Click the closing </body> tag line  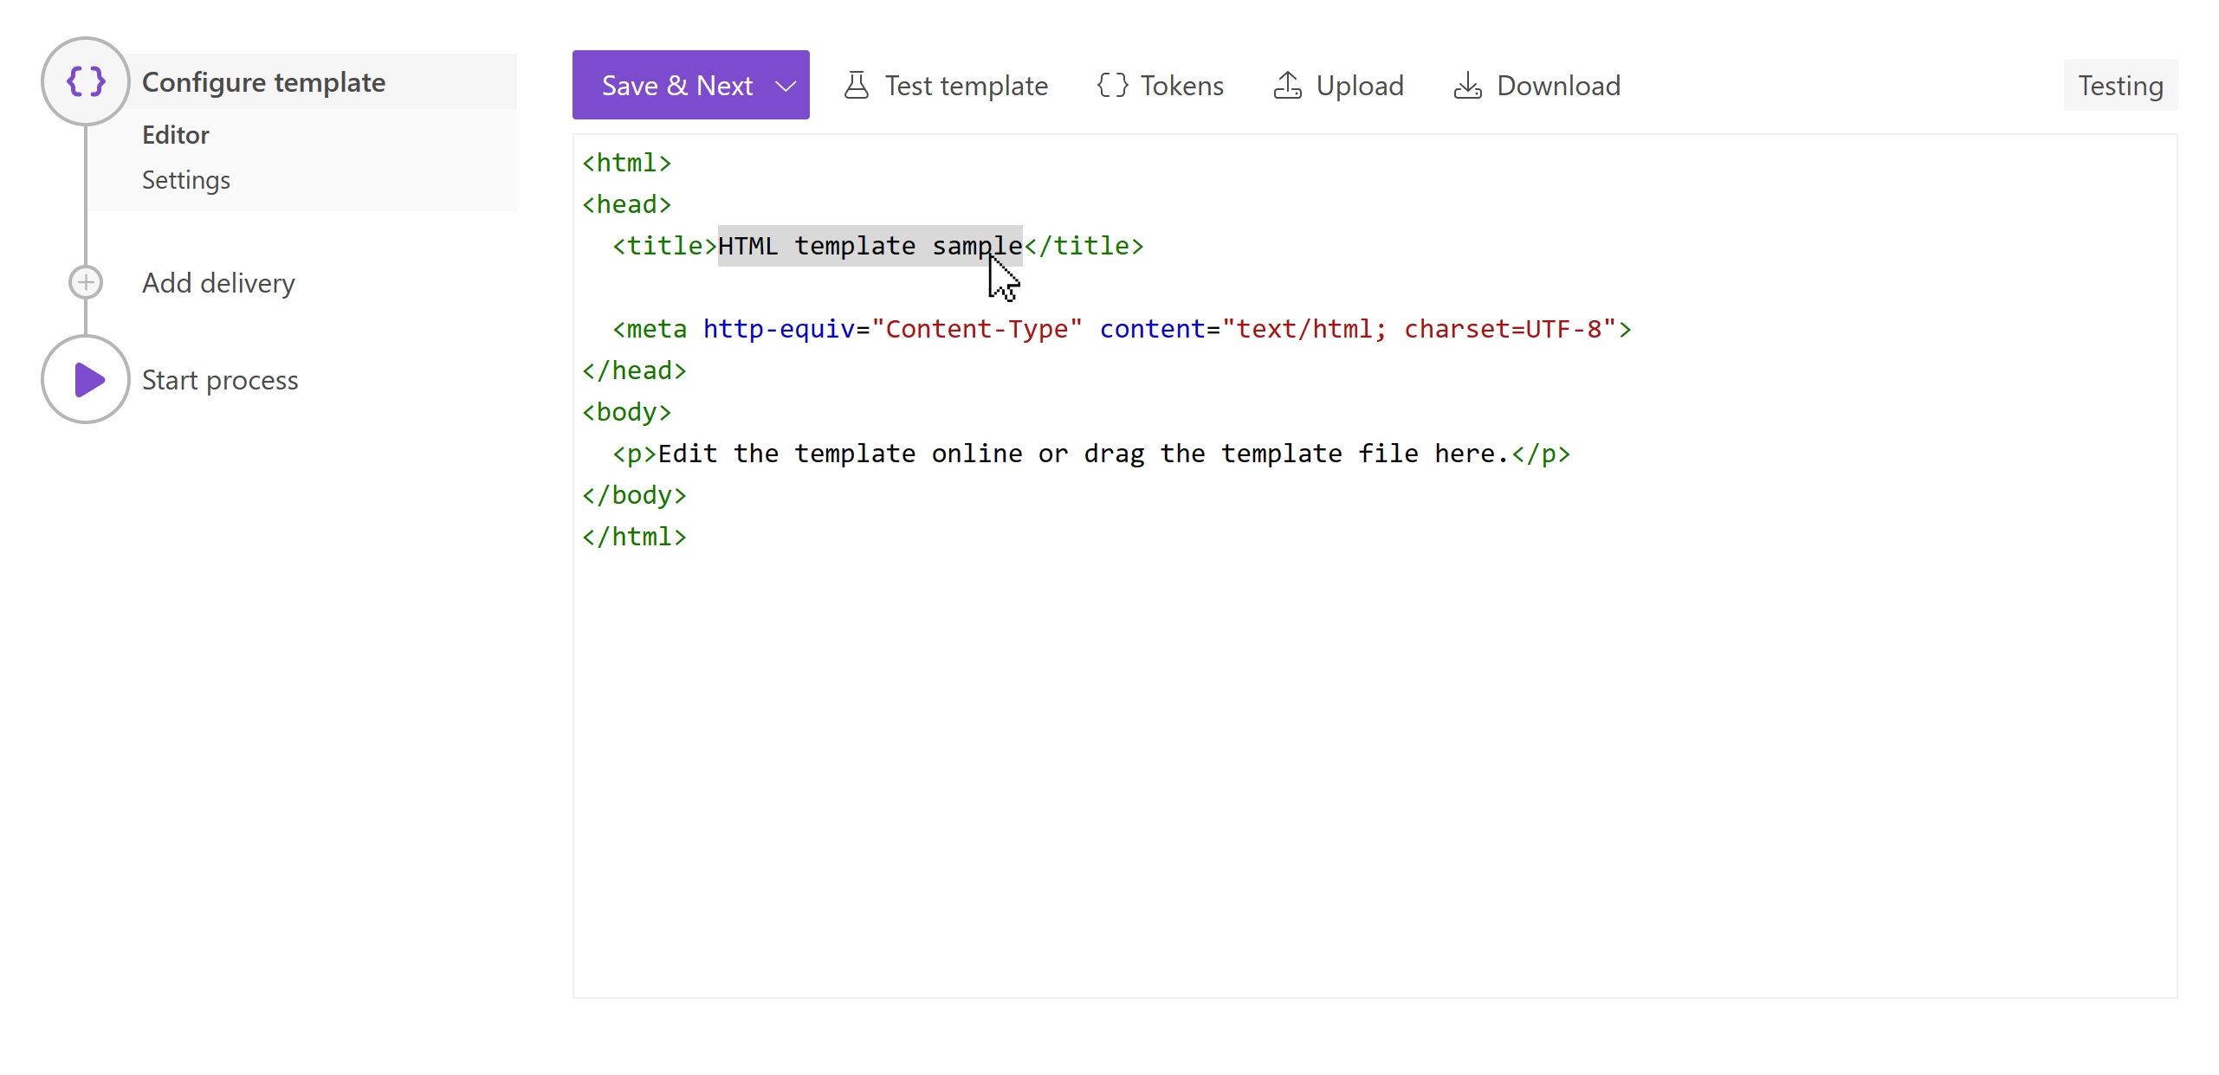click(x=635, y=495)
